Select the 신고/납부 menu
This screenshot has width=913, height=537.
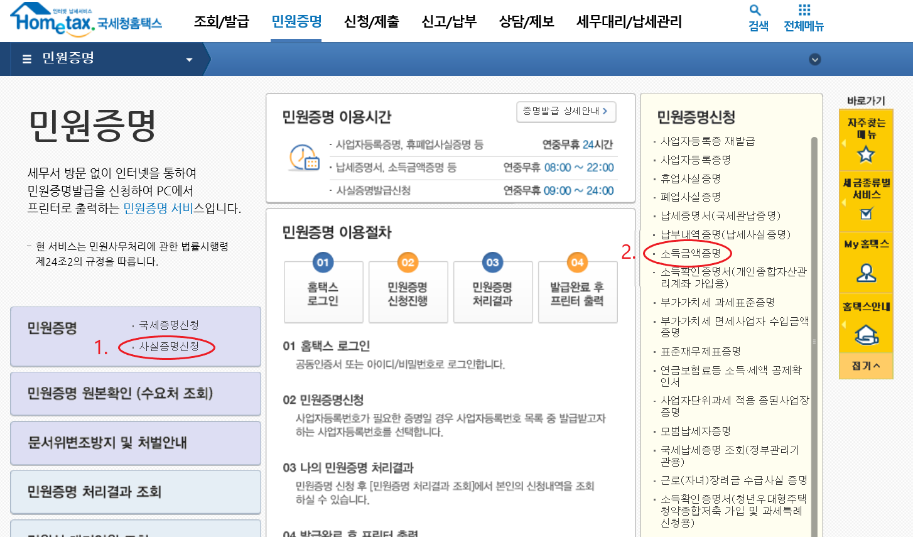[x=449, y=22]
